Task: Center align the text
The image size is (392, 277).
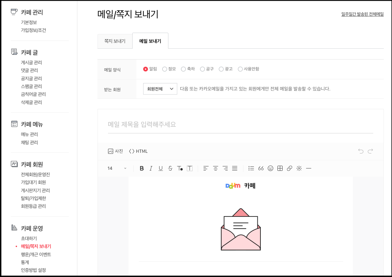Action: pos(215,168)
